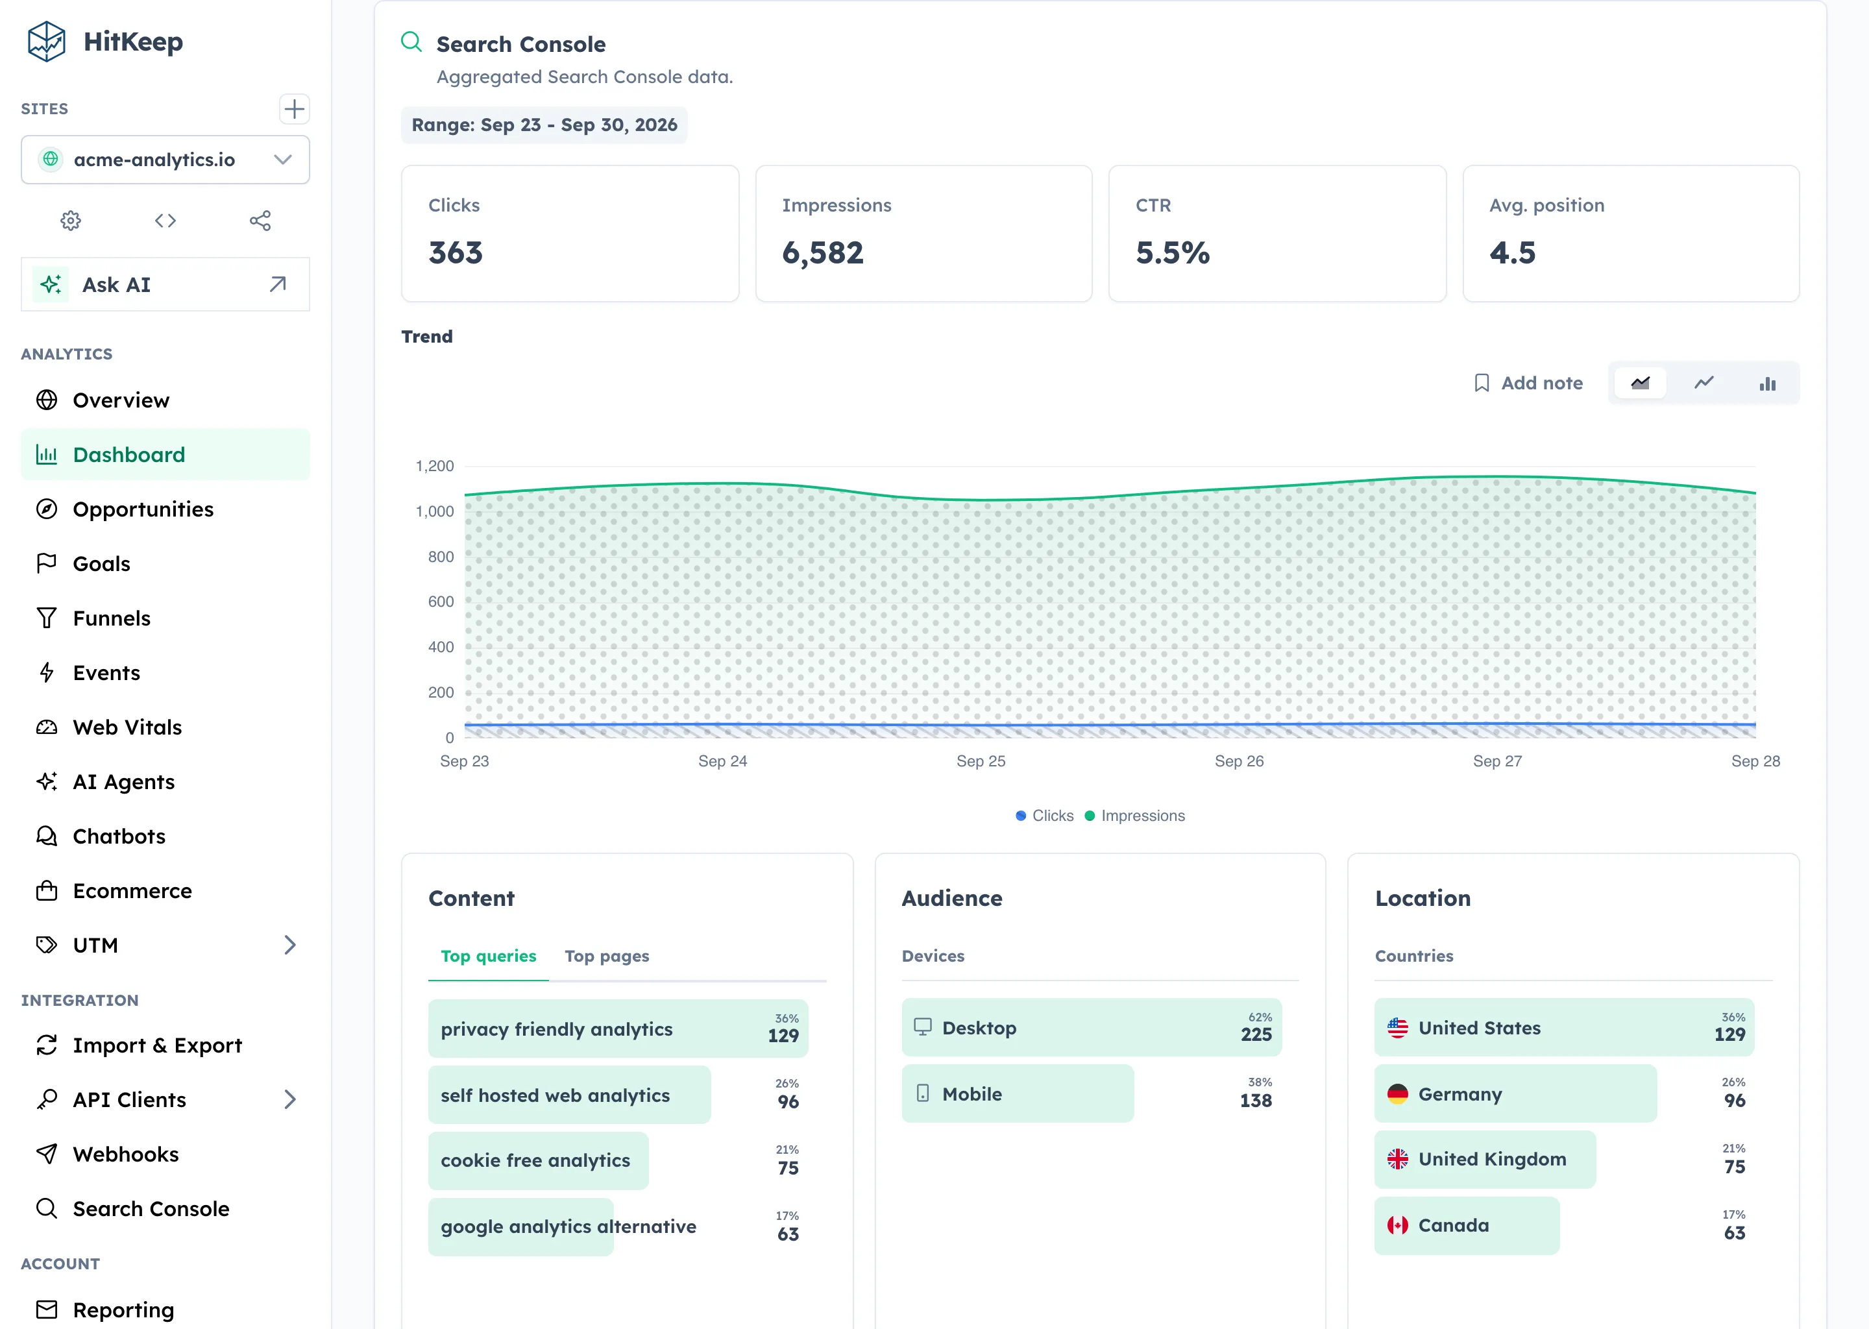The image size is (1869, 1329).
Task: Open the tracking code snippet icon
Action: [165, 221]
